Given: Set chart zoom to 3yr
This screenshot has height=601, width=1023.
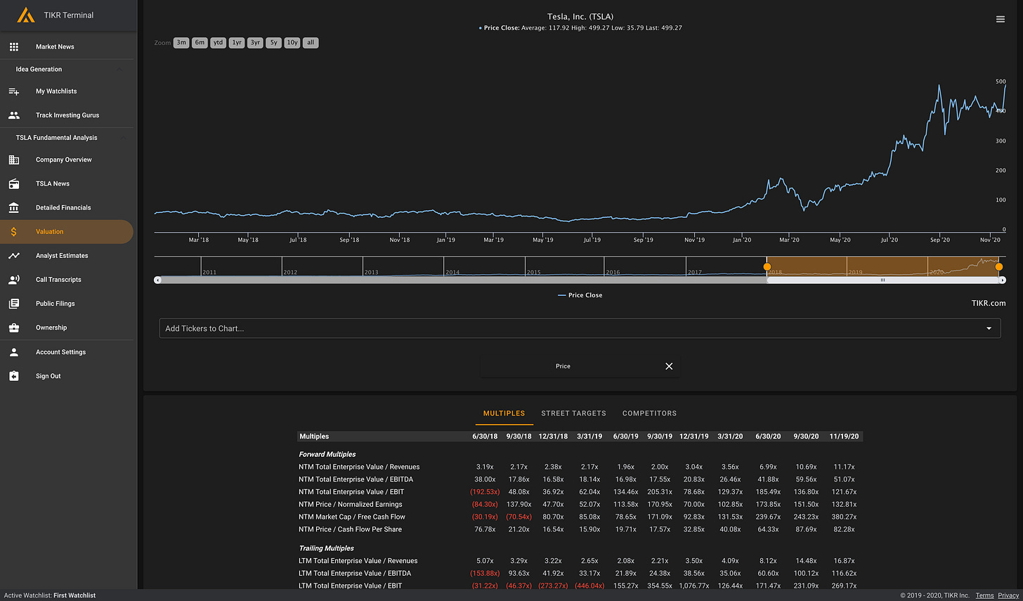Looking at the screenshot, I should tap(255, 43).
